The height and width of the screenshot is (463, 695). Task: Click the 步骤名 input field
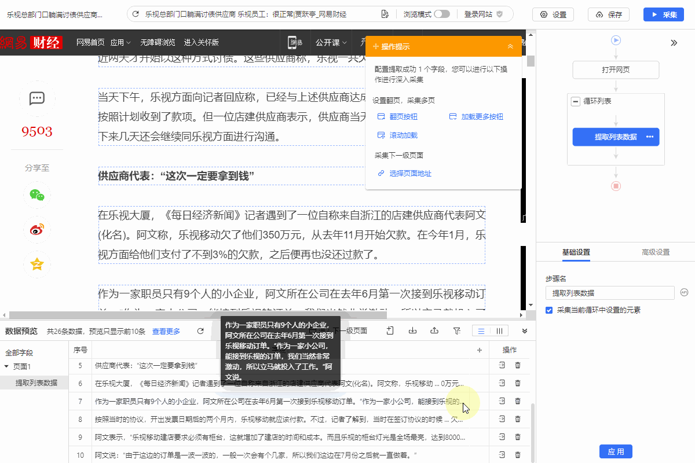pyautogui.click(x=610, y=293)
